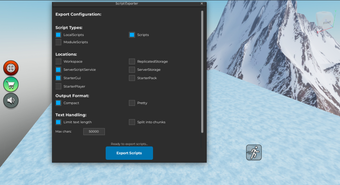Check the Workspace location checkbox
The height and width of the screenshot is (185, 340).
tap(58, 62)
